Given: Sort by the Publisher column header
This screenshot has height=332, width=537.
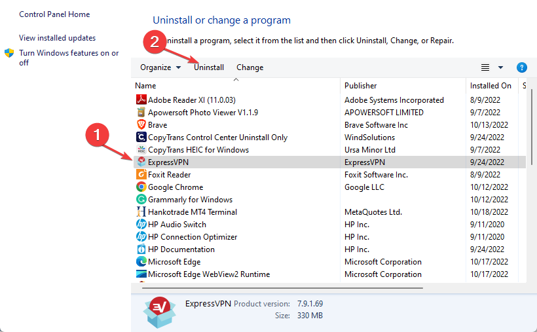Looking at the screenshot, I should click(x=403, y=86).
